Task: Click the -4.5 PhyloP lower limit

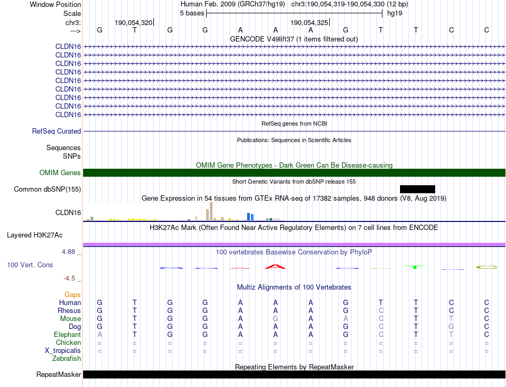Action: click(69, 278)
